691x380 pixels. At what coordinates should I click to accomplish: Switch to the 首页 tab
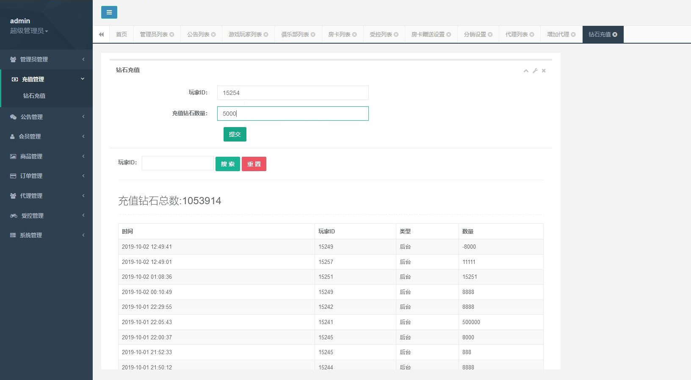pos(122,34)
